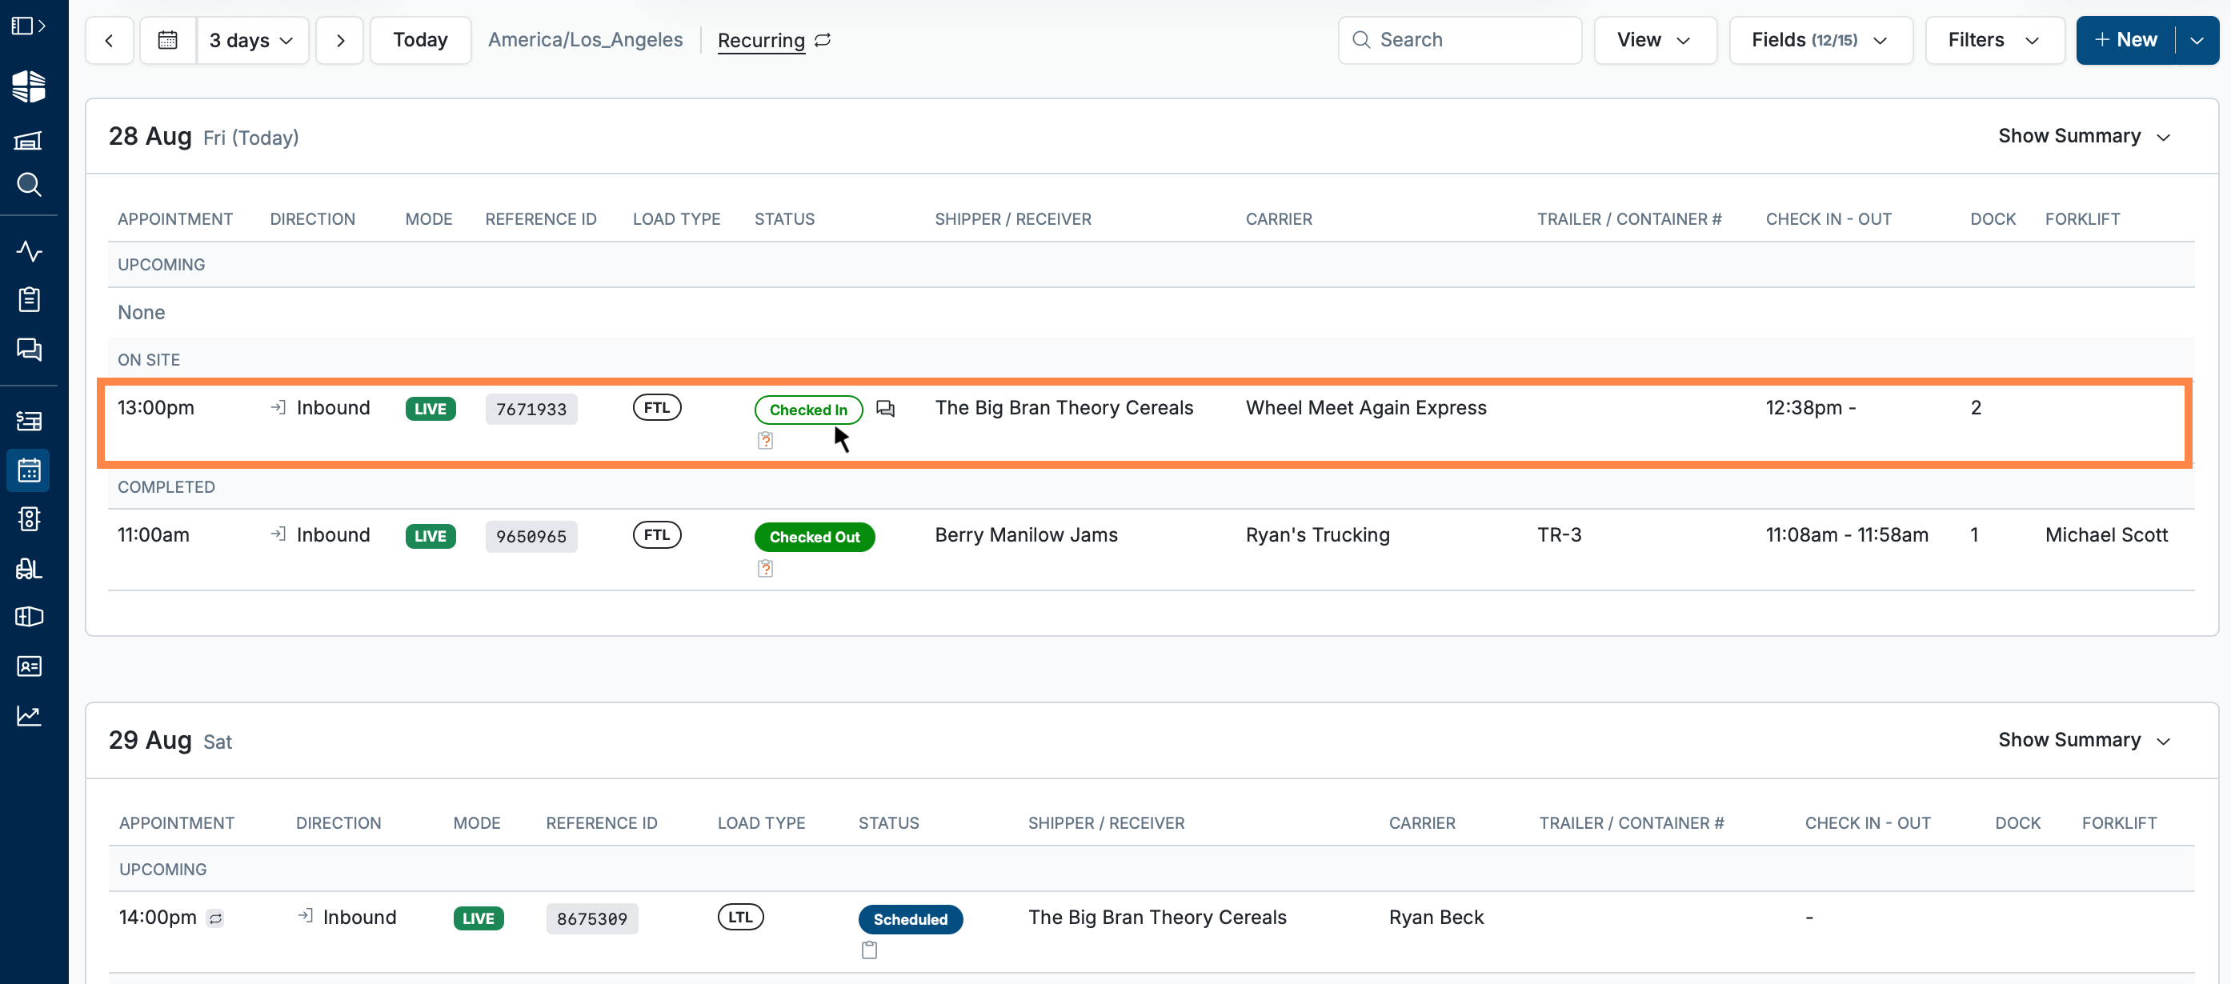Click the Today button
Screen dimensions: 2231x984
click(420, 40)
